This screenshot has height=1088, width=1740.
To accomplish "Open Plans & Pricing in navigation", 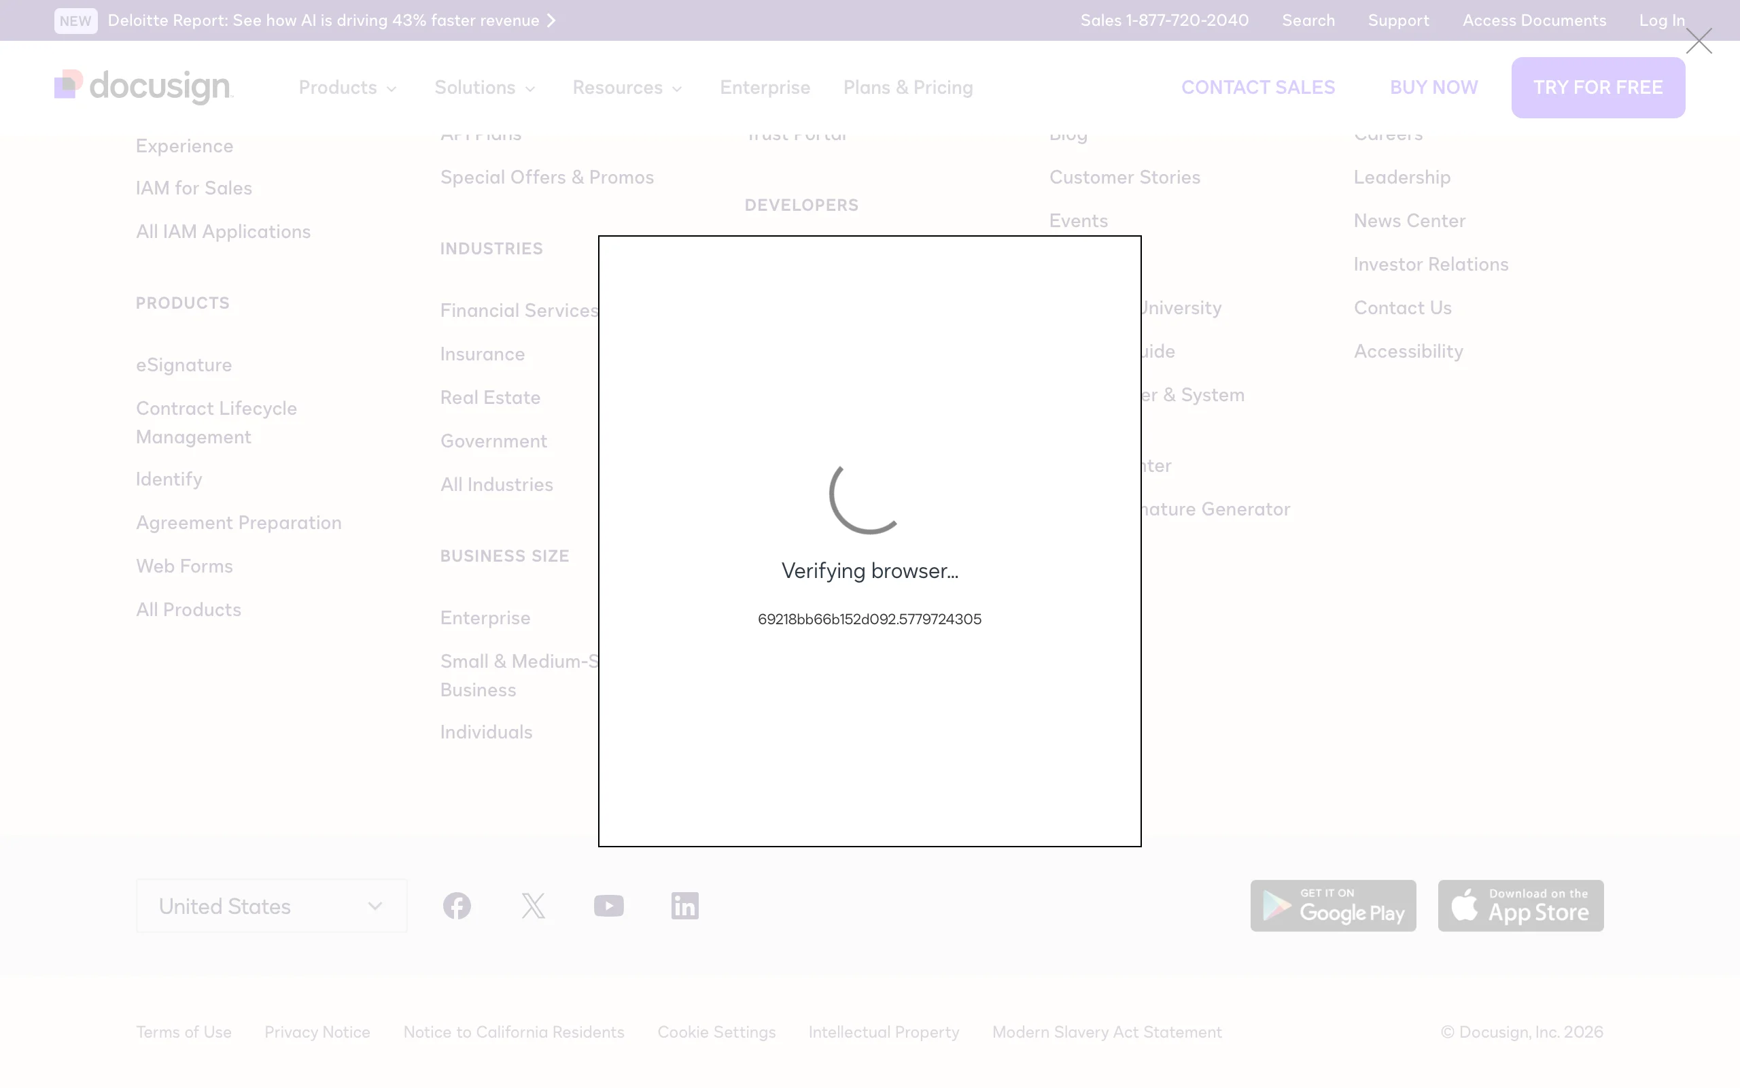I will point(908,88).
